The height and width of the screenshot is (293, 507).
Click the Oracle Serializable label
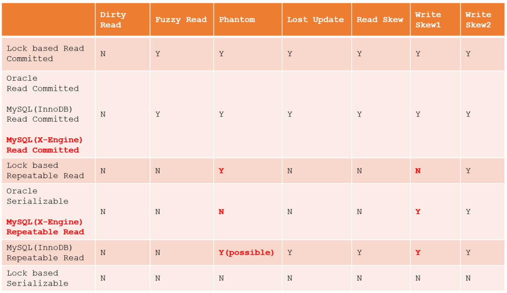tap(37, 196)
